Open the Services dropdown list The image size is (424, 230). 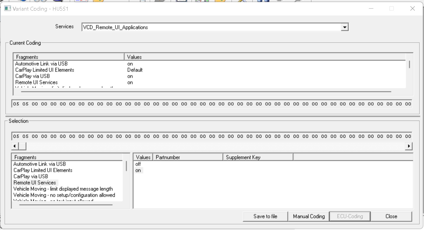click(x=344, y=27)
